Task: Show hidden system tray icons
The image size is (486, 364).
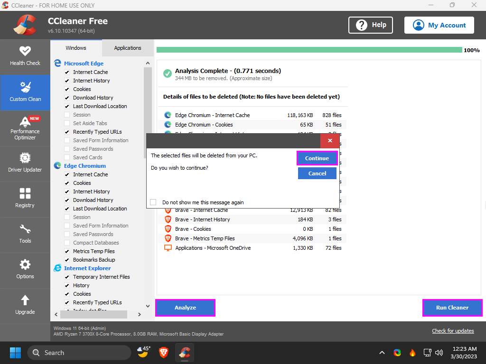Action: pos(382,353)
